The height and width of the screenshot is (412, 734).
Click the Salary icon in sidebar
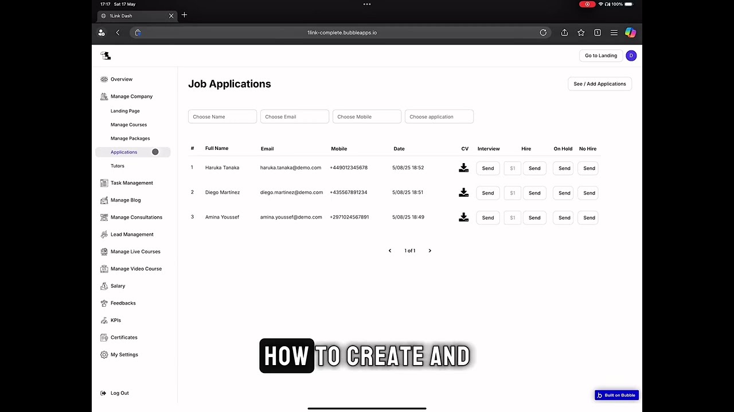104,286
